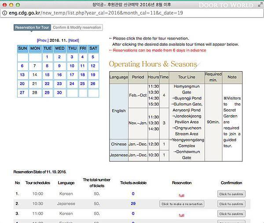Viewport: 264px width, 223px height.
Task: Select November 5 in the calendar
Action: click(93, 57)
